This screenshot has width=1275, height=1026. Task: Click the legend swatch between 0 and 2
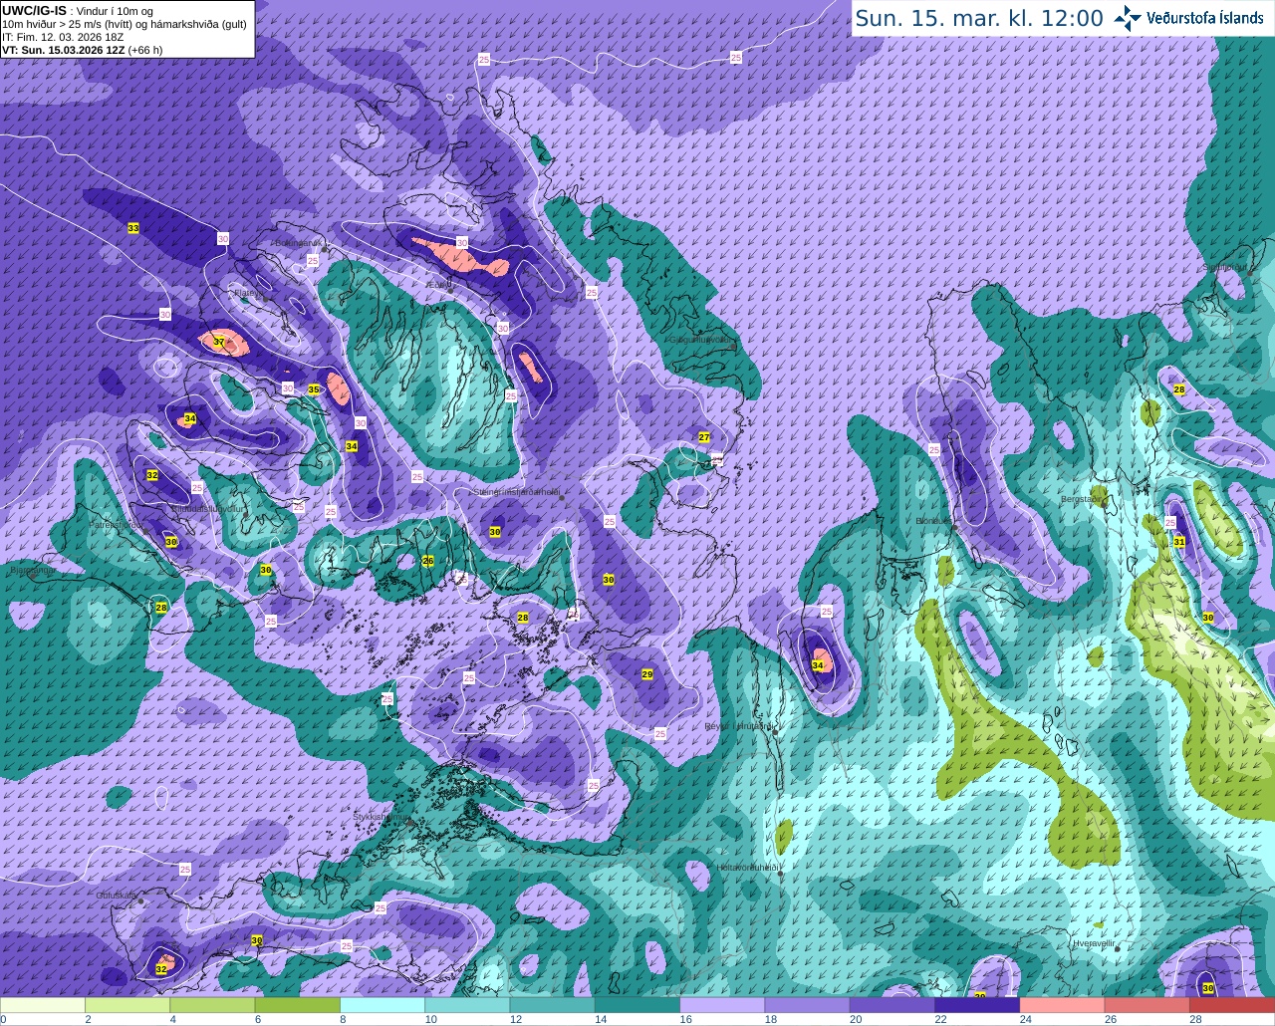(x=43, y=1005)
